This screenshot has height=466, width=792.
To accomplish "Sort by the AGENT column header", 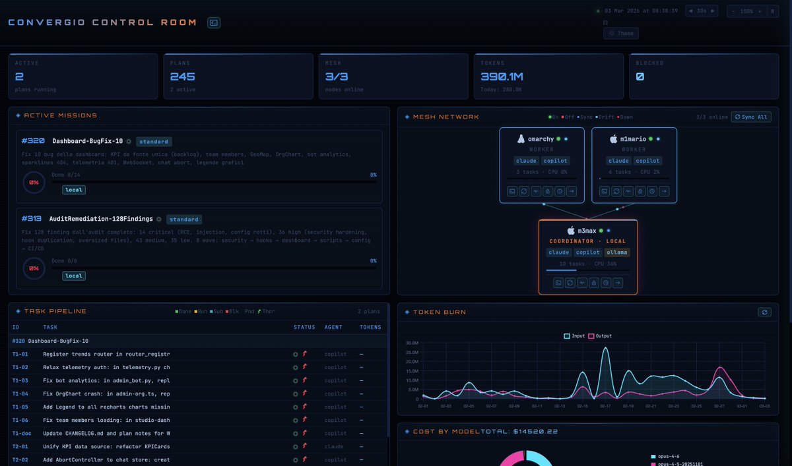I will (x=333, y=327).
